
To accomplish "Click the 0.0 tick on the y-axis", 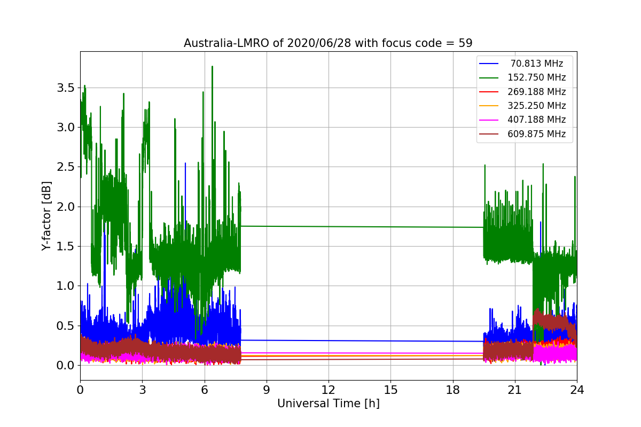I will (65, 365).
